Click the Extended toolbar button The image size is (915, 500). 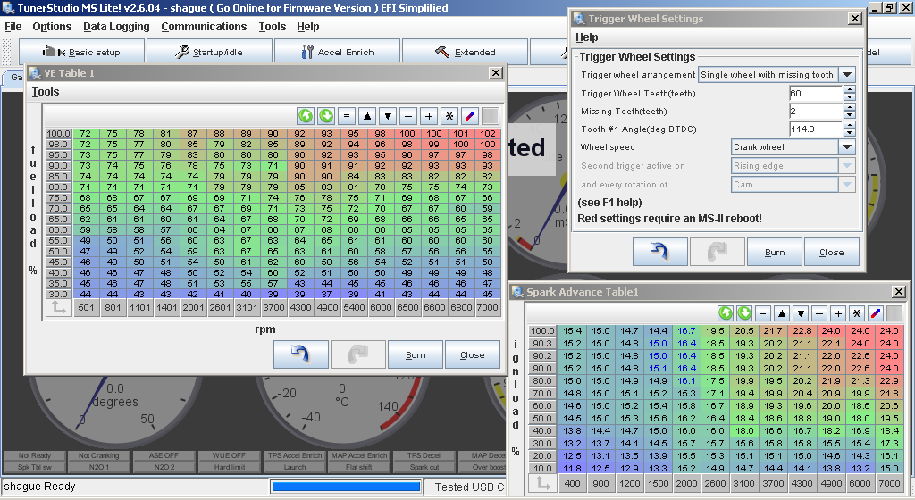pyautogui.click(x=465, y=52)
